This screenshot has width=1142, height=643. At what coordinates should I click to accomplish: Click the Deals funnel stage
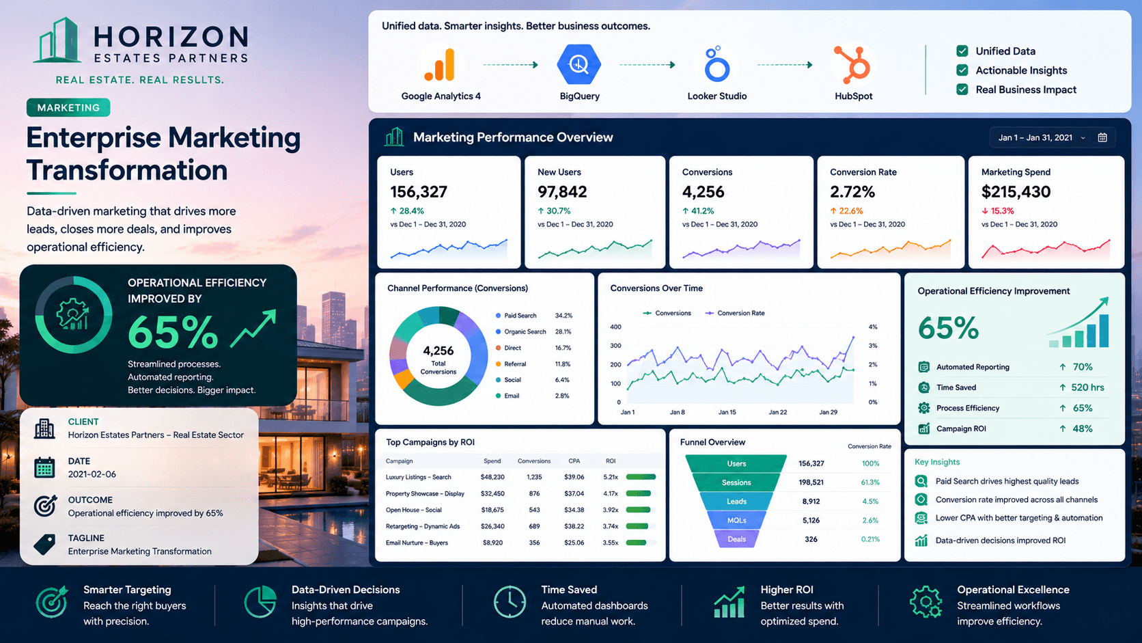pos(736,539)
